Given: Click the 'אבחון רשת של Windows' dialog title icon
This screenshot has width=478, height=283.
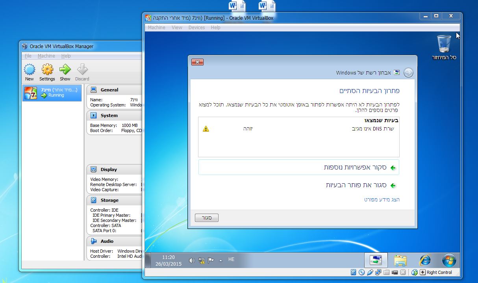Looking at the screenshot, I should tap(396, 73).
